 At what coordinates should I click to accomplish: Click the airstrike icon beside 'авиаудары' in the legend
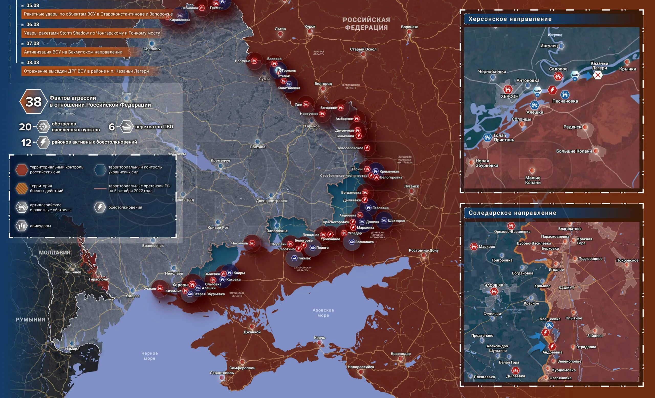coord(22,226)
